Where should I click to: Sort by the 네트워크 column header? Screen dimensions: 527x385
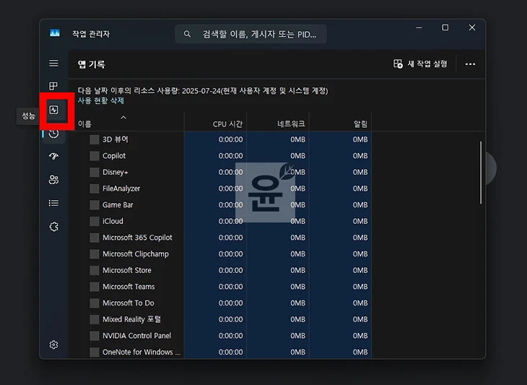tap(290, 124)
